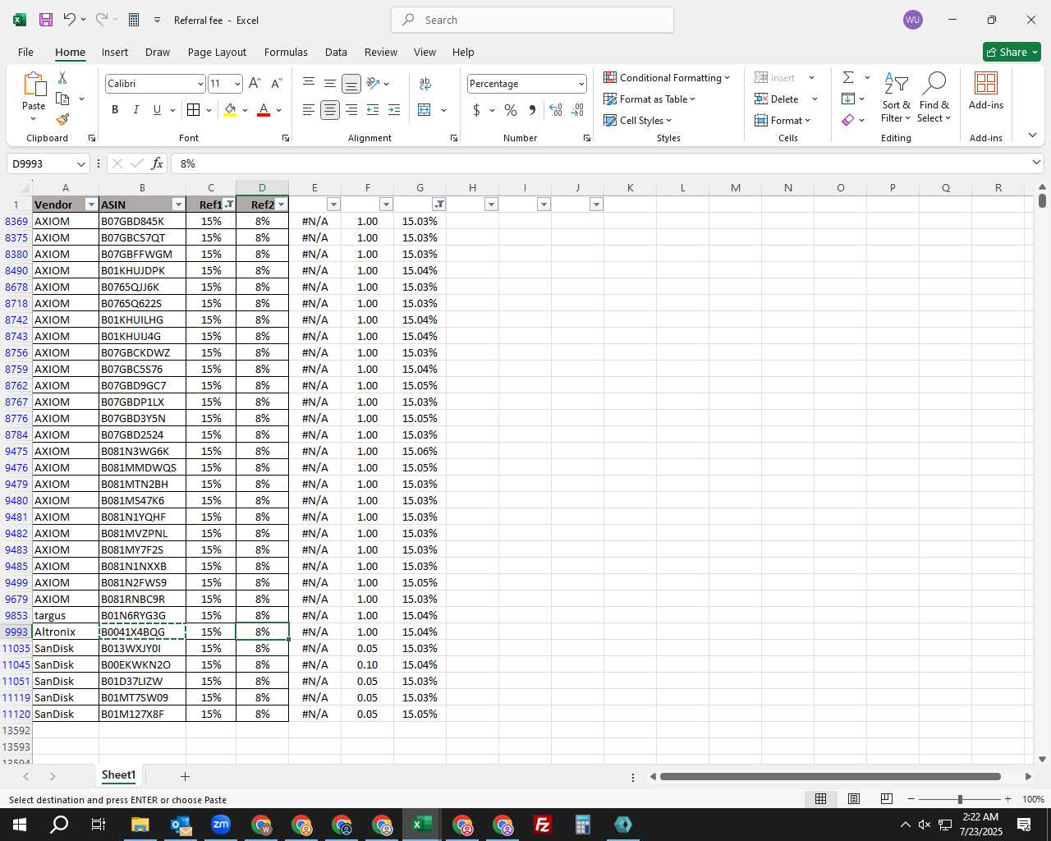This screenshot has height=841, width=1051.
Task: Open the File menu tab
Action: 25,52
